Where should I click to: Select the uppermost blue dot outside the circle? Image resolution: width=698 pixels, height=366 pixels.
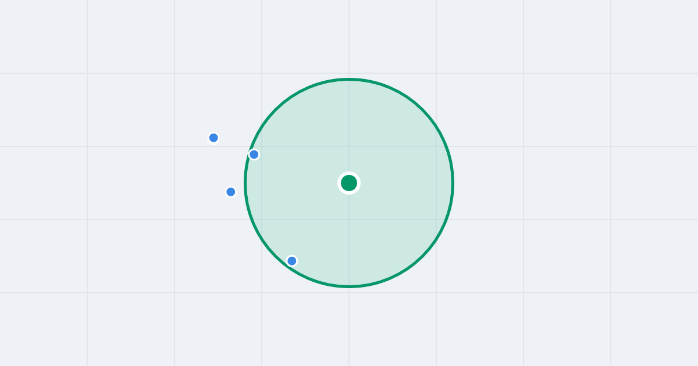tap(213, 138)
